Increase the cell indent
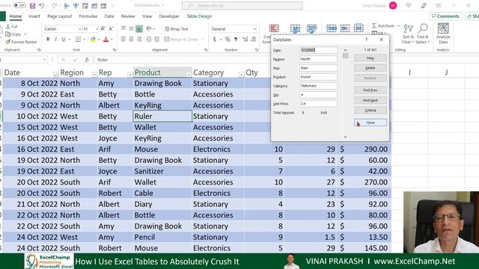The width and height of the screenshot is (479, 269). [x=156, y=40]
